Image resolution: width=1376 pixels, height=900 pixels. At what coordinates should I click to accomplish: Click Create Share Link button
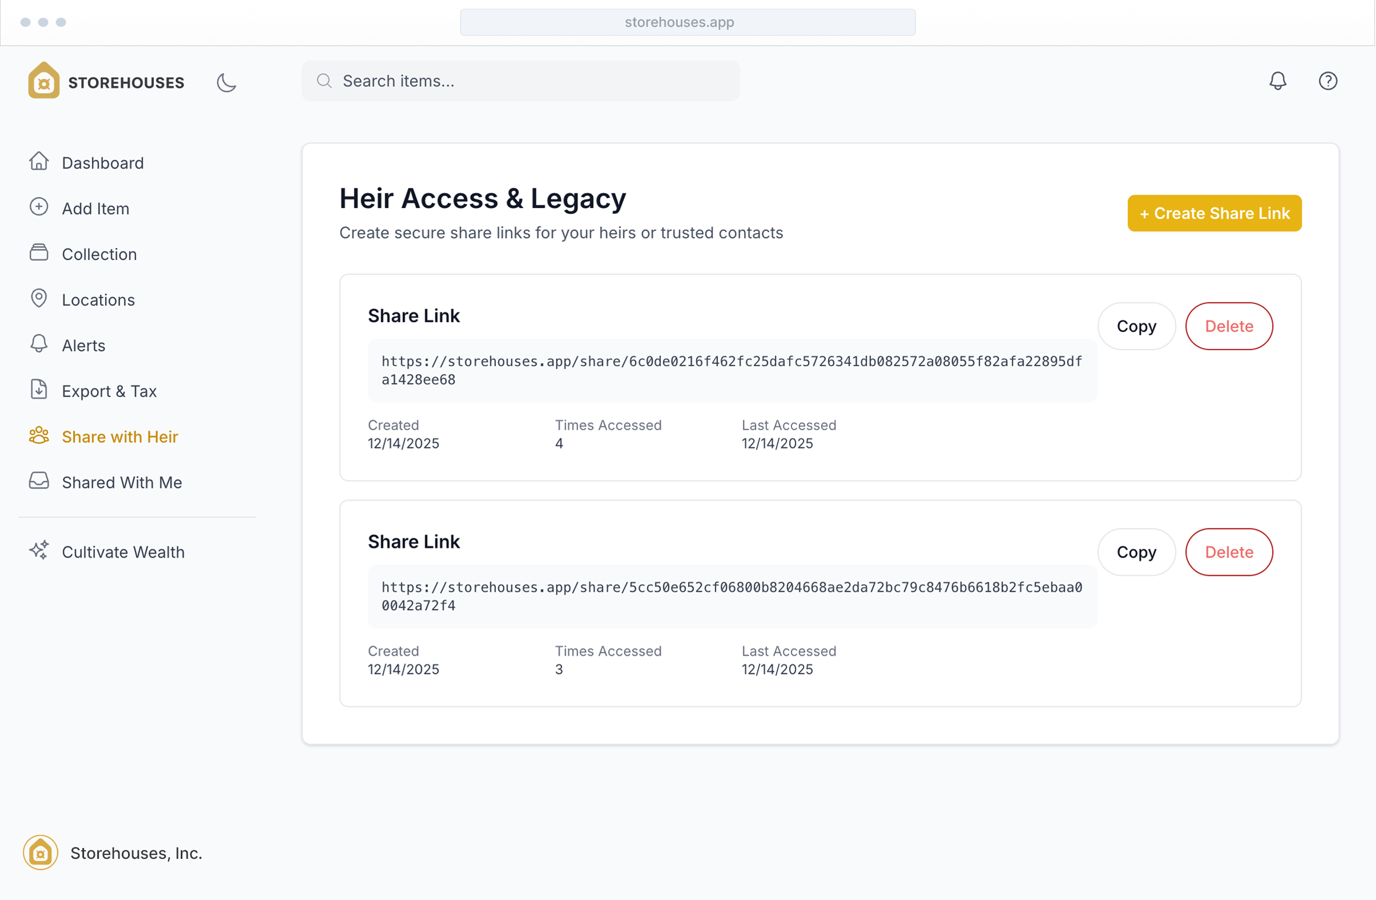point(1214,213)
